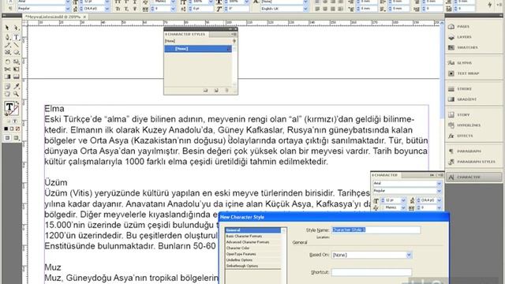Viewport: 505px width, 284px height.
Task: Select the Zoom magnifier tool
Action: click(16, 94)
